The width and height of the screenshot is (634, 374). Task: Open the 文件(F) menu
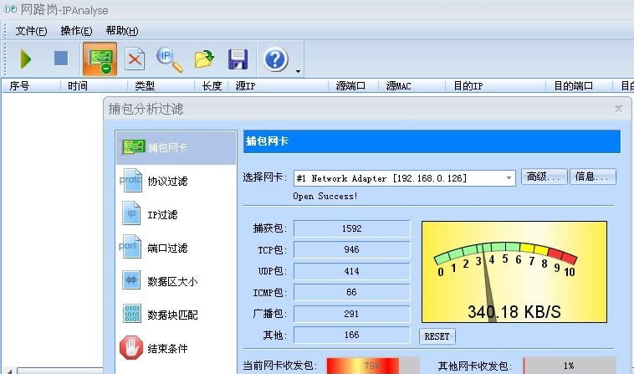pyautogui.click(x=31, y=31)
